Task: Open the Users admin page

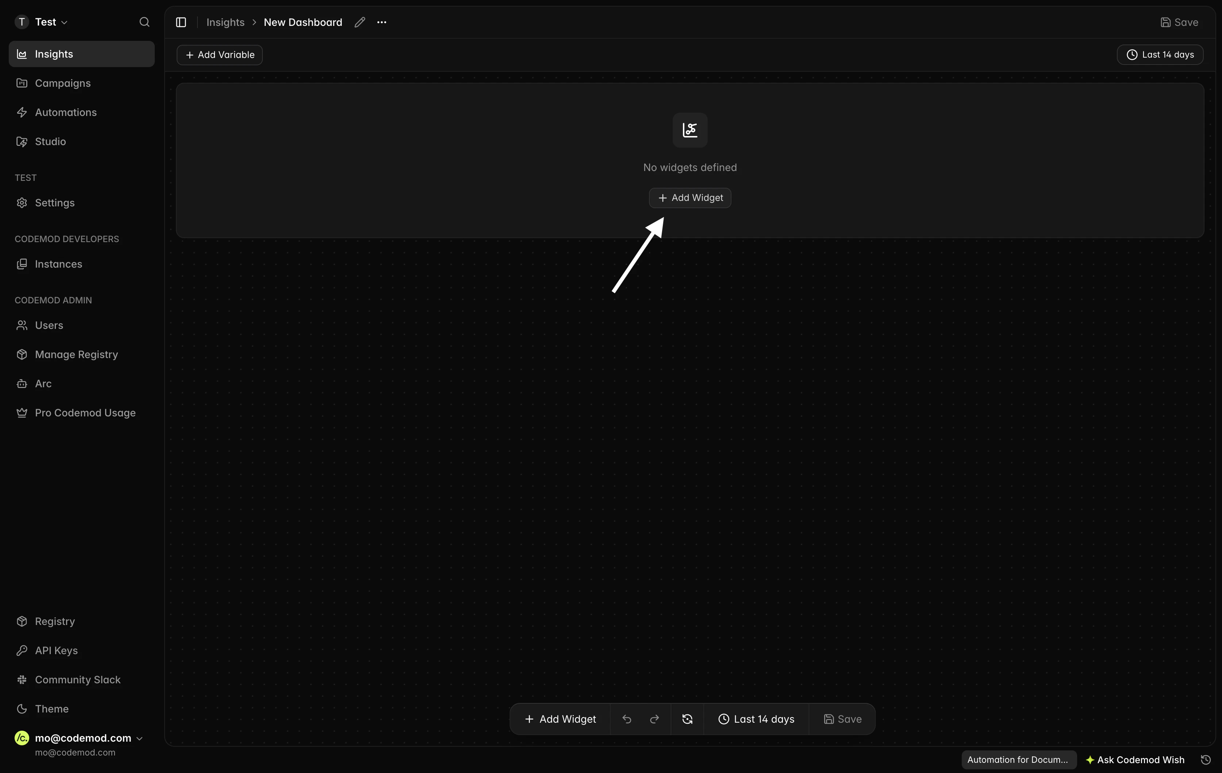Action: pos(82,325)
